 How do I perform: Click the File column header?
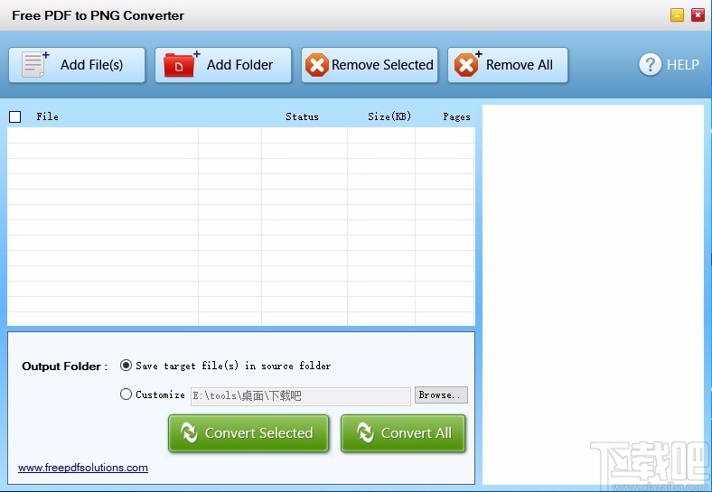tap(47, 116)
